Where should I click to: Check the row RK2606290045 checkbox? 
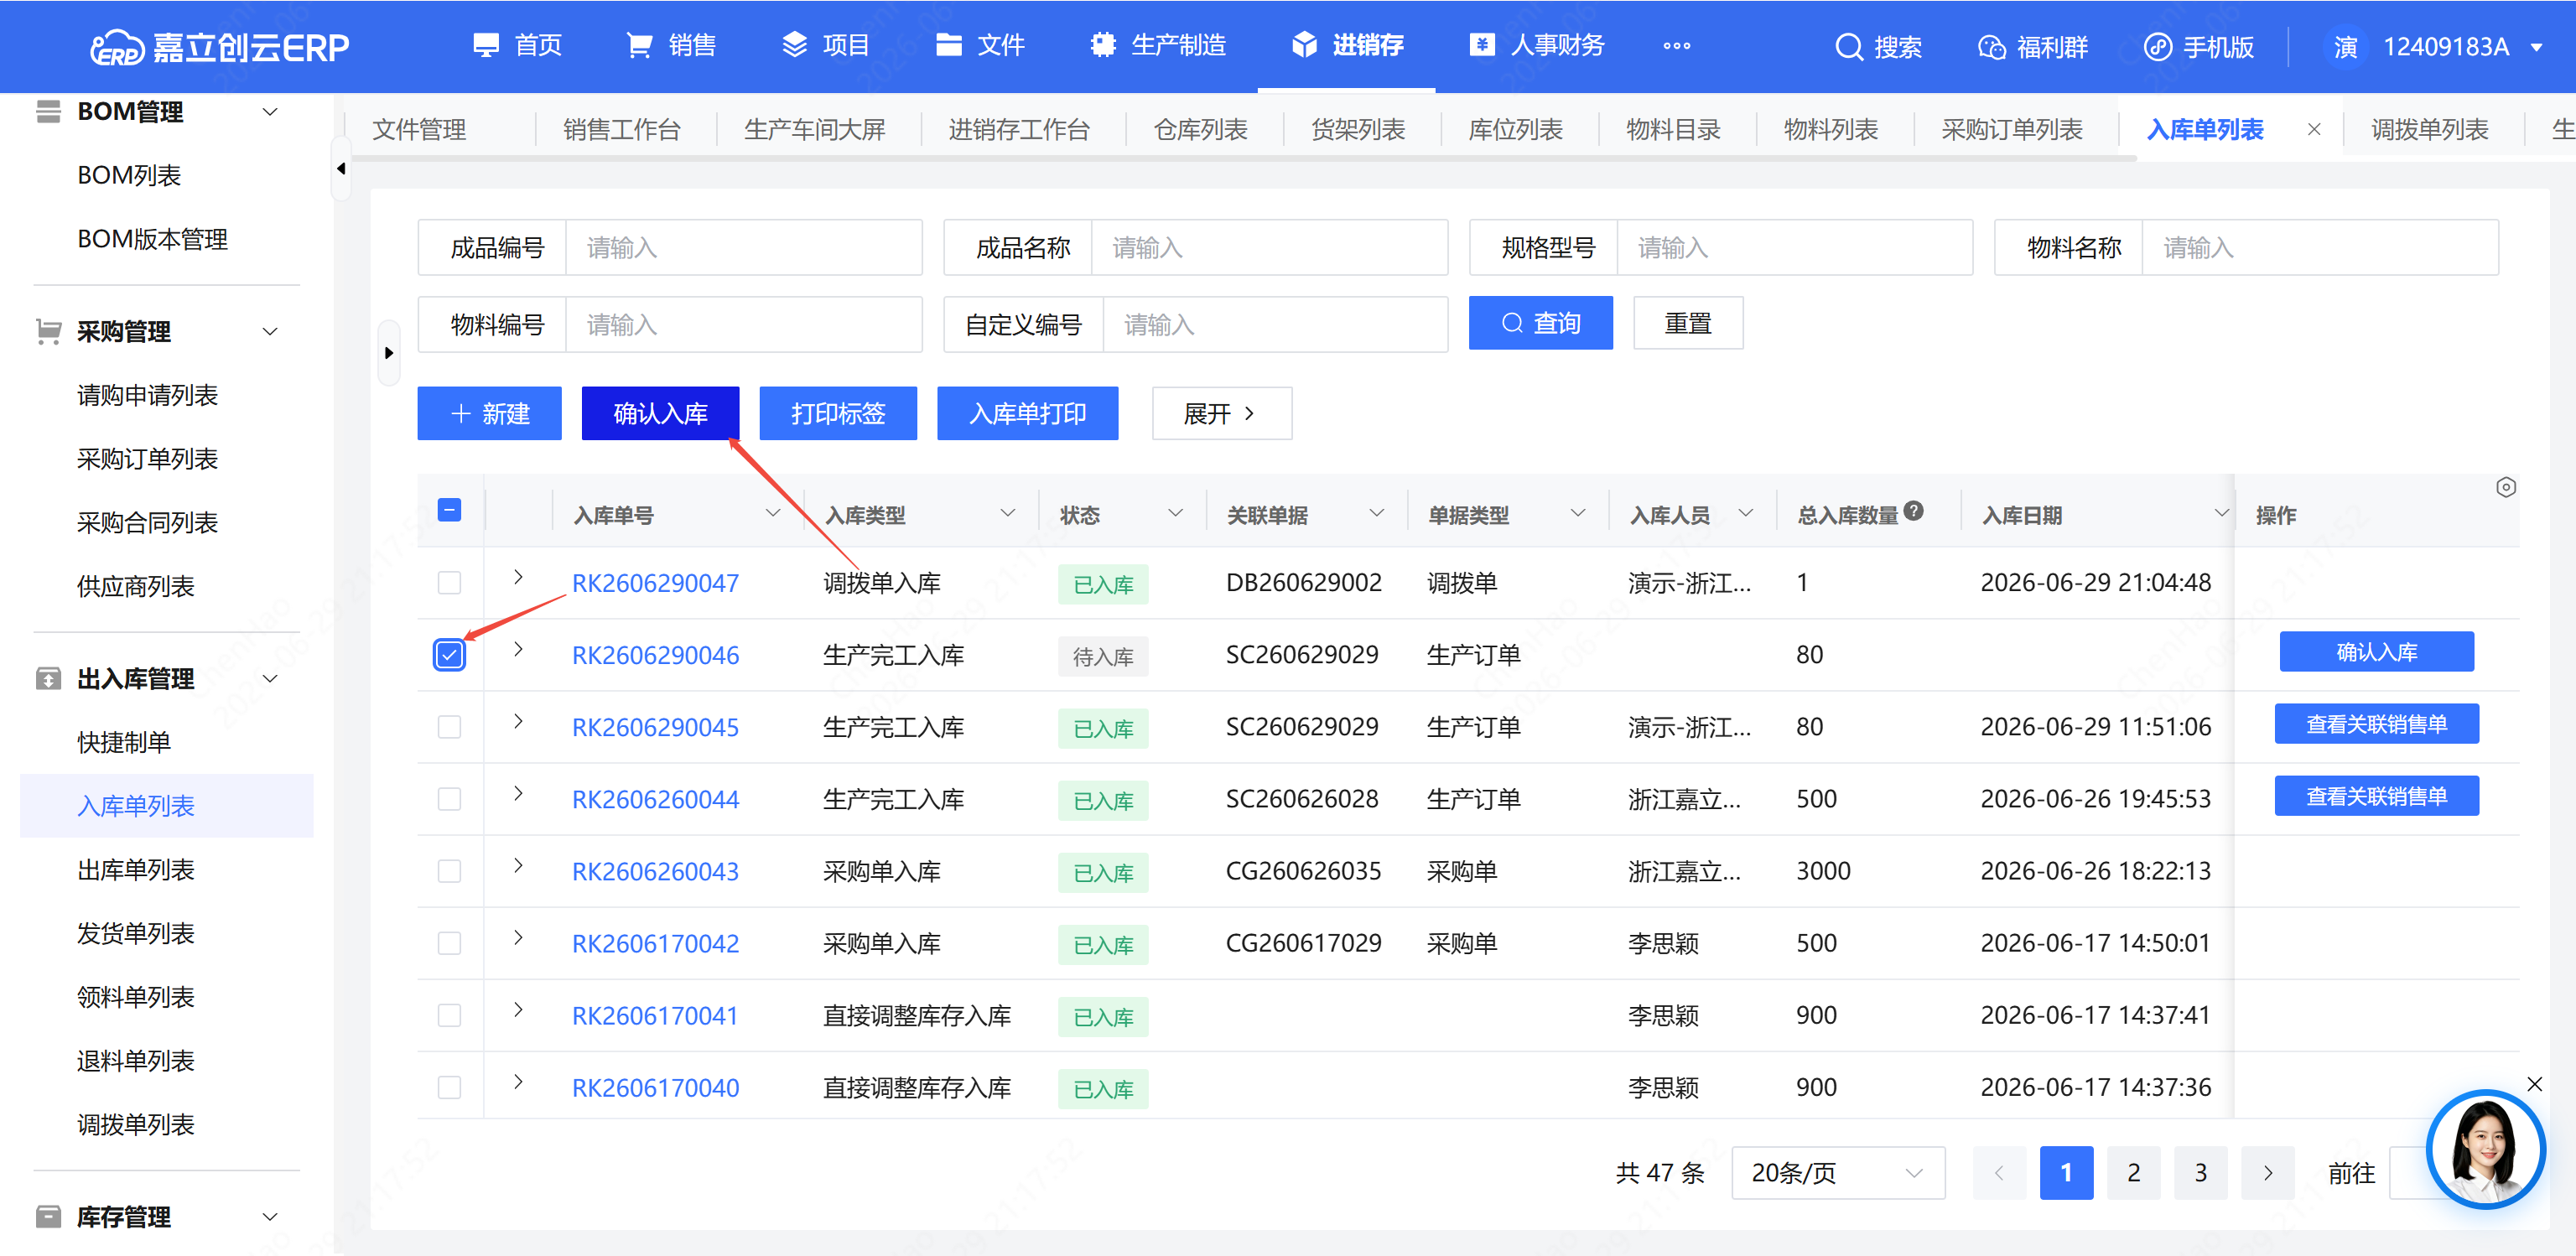(x=449, y=727)
